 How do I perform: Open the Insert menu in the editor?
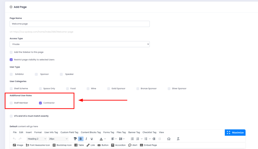coord(29,132)
